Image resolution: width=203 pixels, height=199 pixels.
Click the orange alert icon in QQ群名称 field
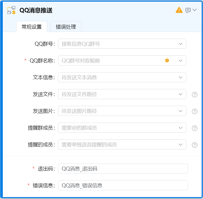pos(167,60)
